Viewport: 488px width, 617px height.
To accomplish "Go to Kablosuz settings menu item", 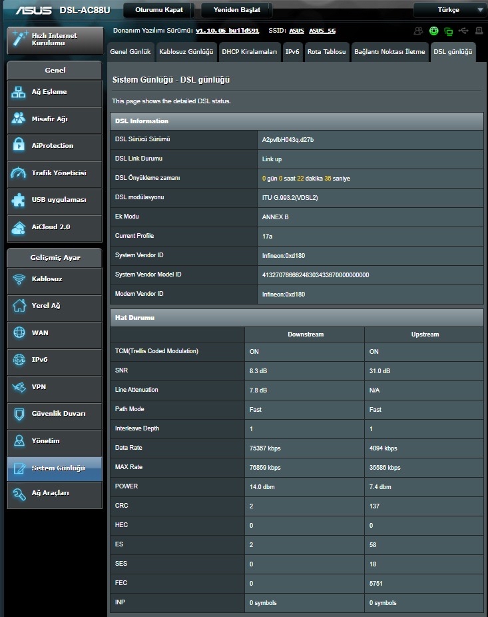I will point(55,281).
